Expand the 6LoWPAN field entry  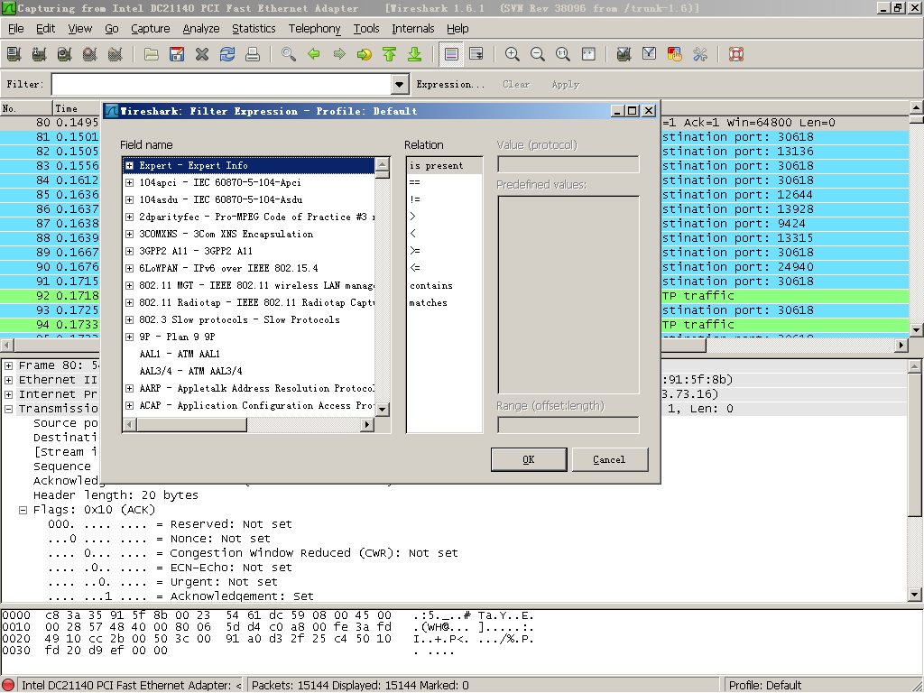pyautogui.click(x=130, y=268)
